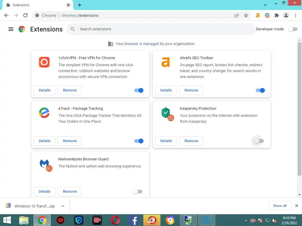This screenshot has height=226, width=302.
Task: Click the forward navigation arrow
Action: point(16,15)
